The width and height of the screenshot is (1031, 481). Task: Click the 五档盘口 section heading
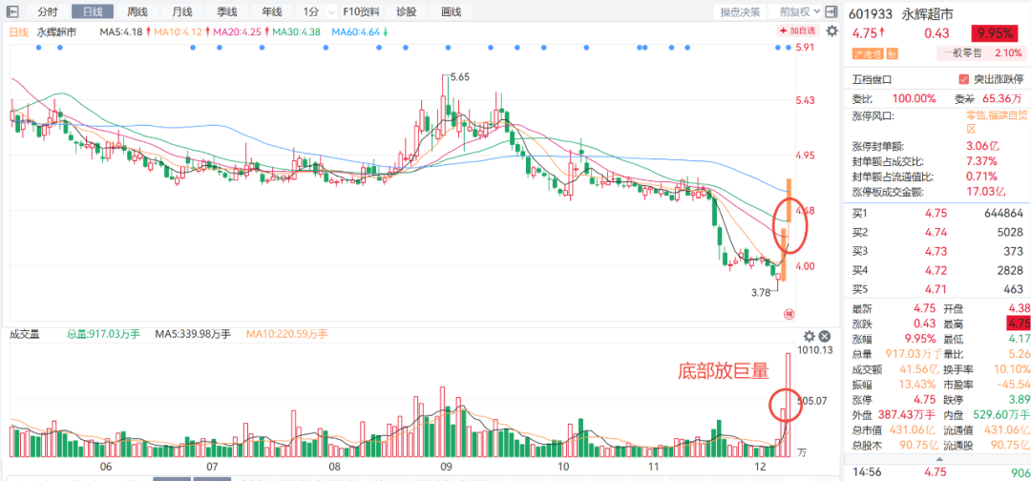(872, 79)
